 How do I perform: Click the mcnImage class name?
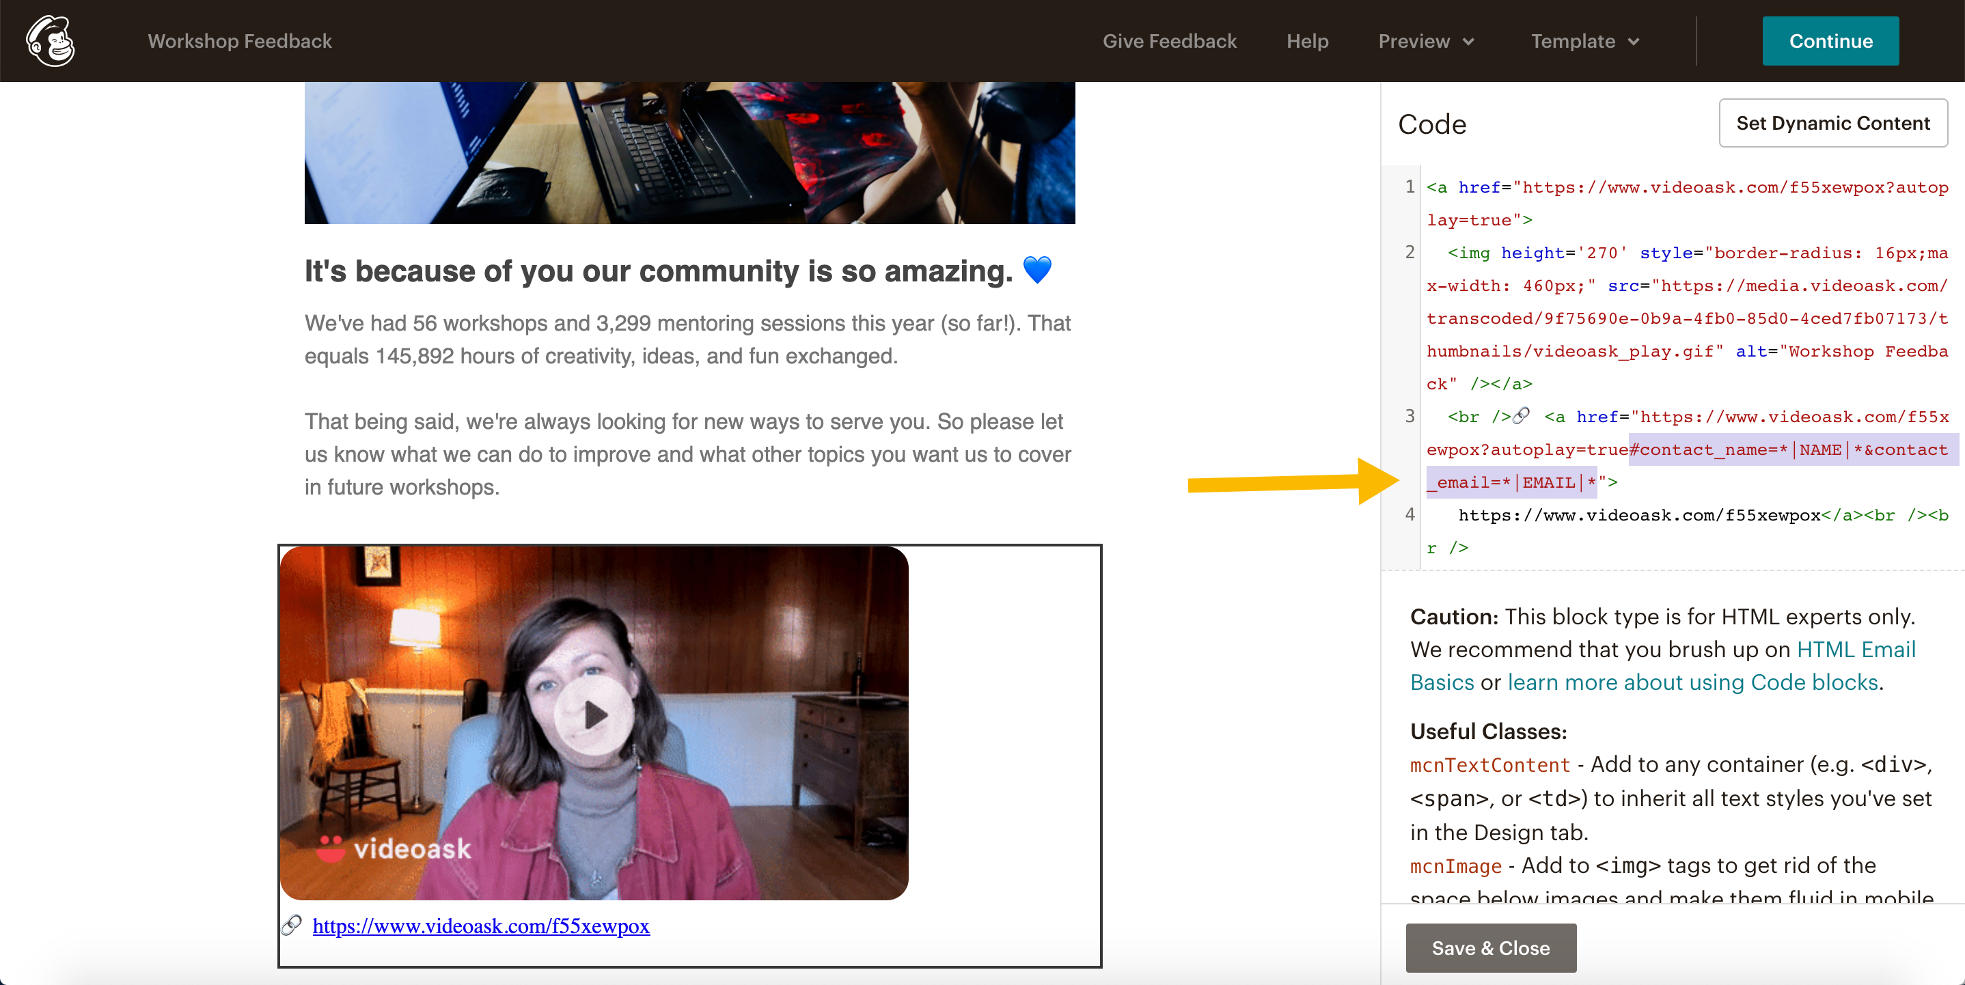[1455, 866]
